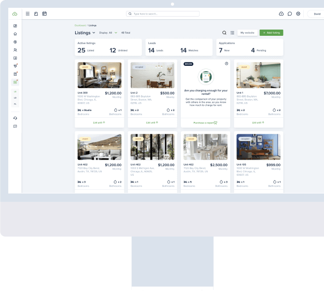Click the help icon on rental report card

coord(227,64)
